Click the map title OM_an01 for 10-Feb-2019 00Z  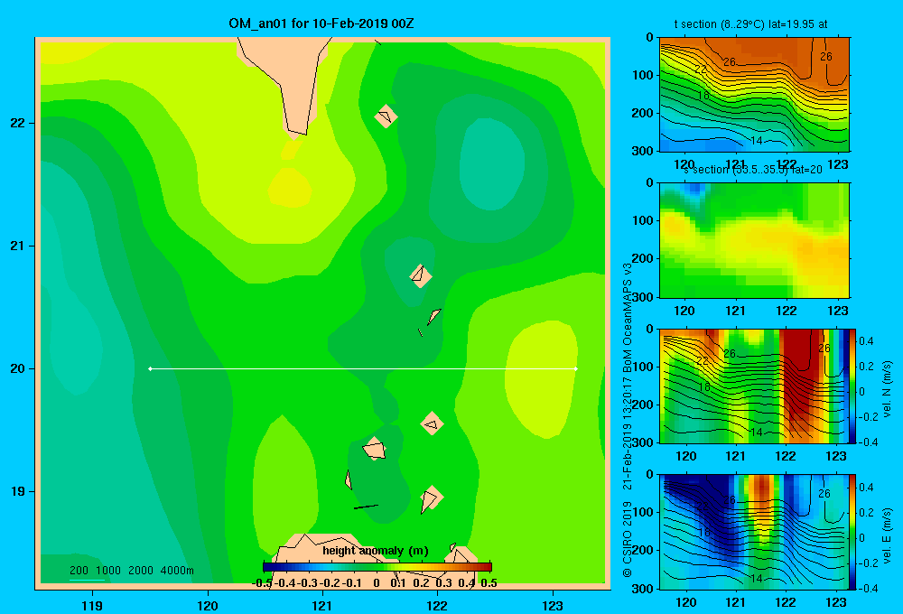click(x=321, y=23)
